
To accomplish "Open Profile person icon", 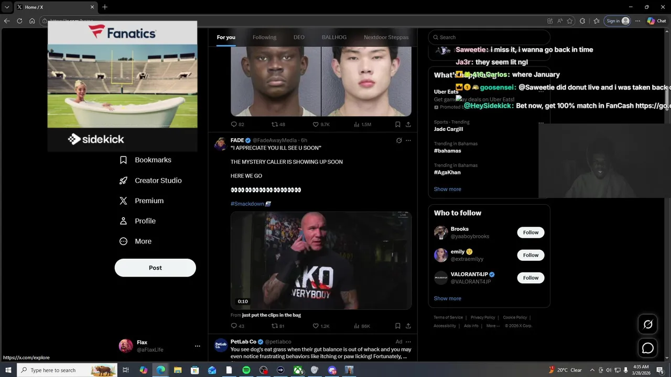I will click(123, 221).
